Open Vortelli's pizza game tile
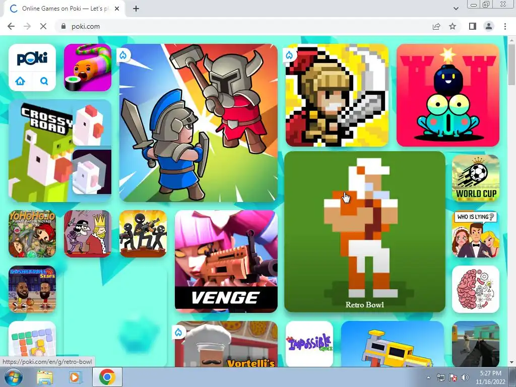Image resolution: width=516 pixels, height=387 pixels. (226, 344)
